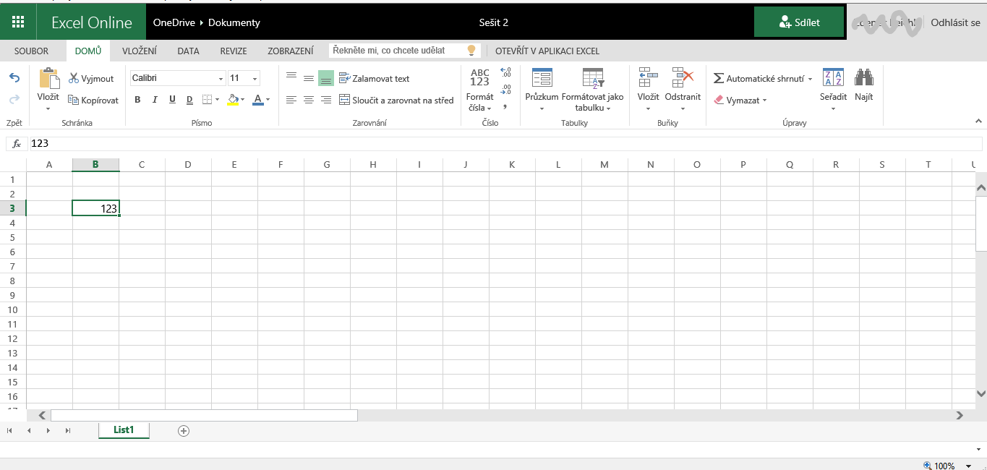
Task: Click the redo arrow icon
Action: point(14,100)
